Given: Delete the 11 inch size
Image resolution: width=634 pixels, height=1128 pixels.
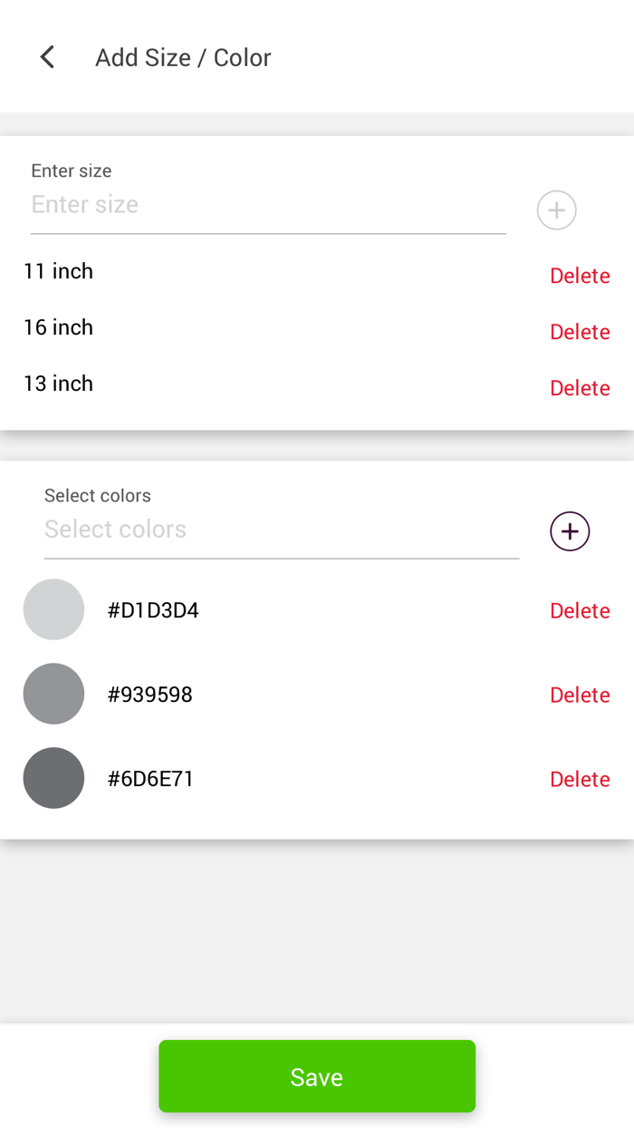Looking at the screenshot, I should point(580,276).
